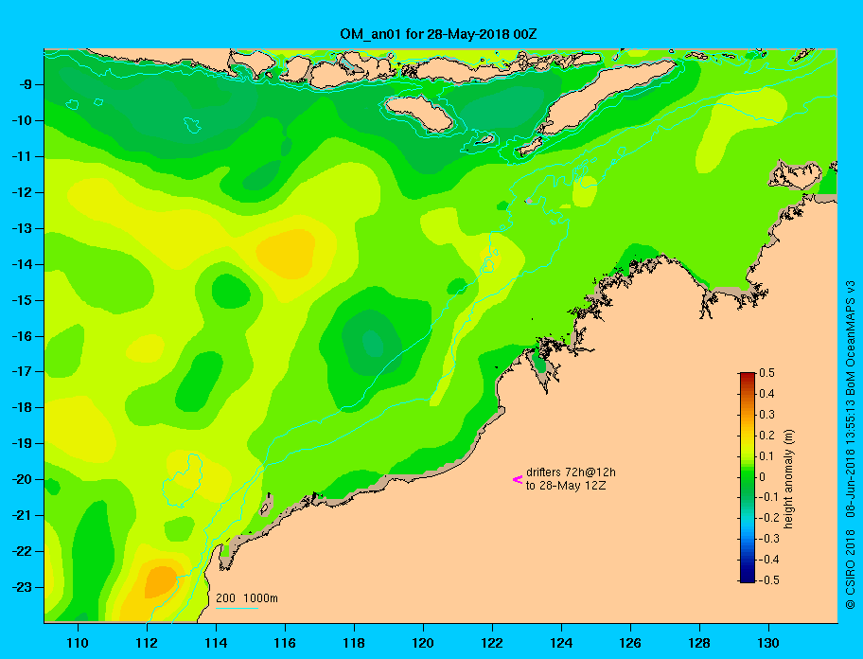Click latitude axis label -12
The width and height of the screenshot is (863, 659).
[x=23, y=193]
